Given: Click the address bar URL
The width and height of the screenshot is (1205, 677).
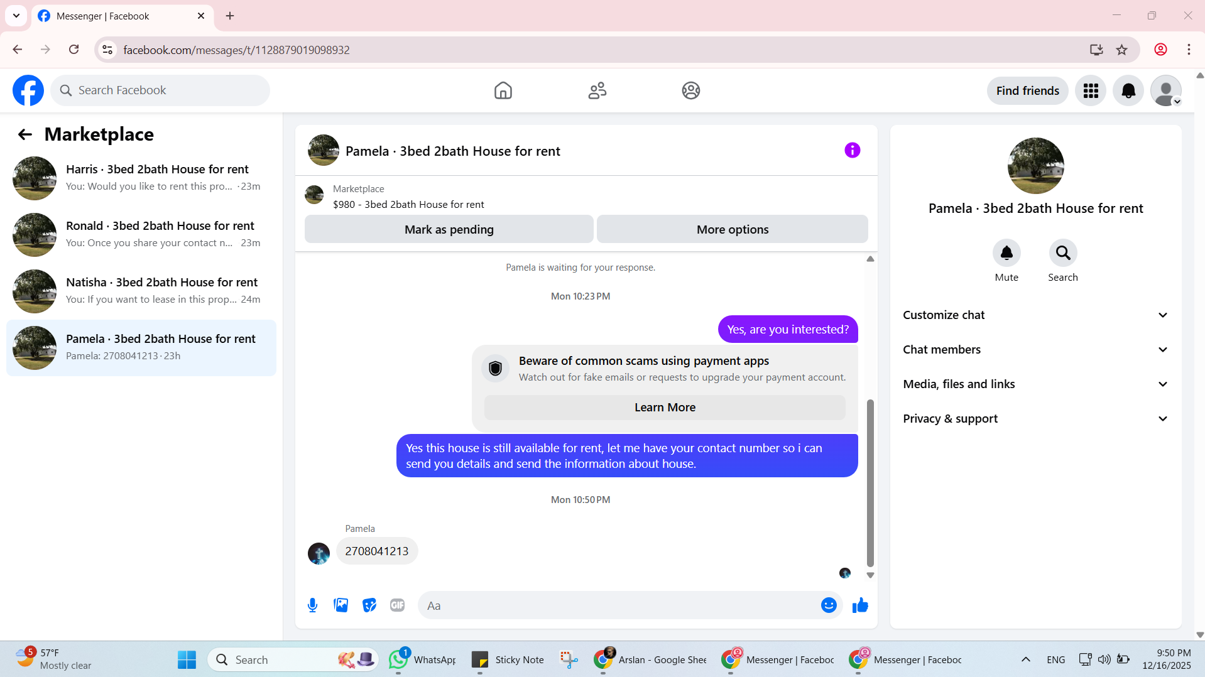Looking at the screenshot, I should tap(236, 50).
